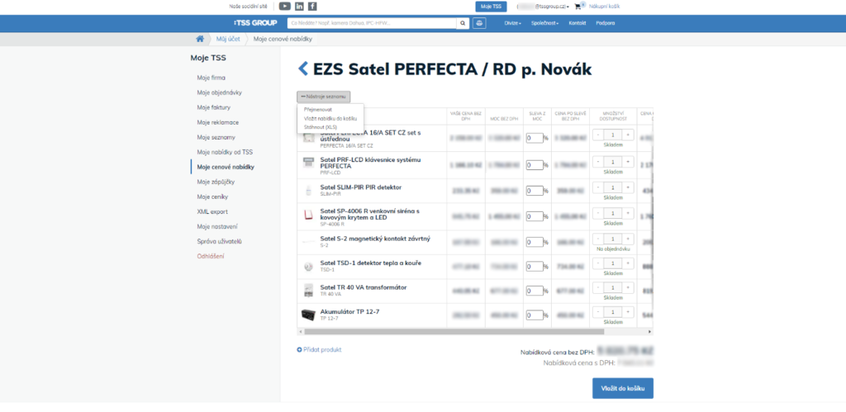Toggle the Nástroje seznamu dropdown

coord(324,97)
